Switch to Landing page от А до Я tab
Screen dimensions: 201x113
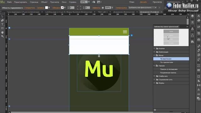[69, 12]
